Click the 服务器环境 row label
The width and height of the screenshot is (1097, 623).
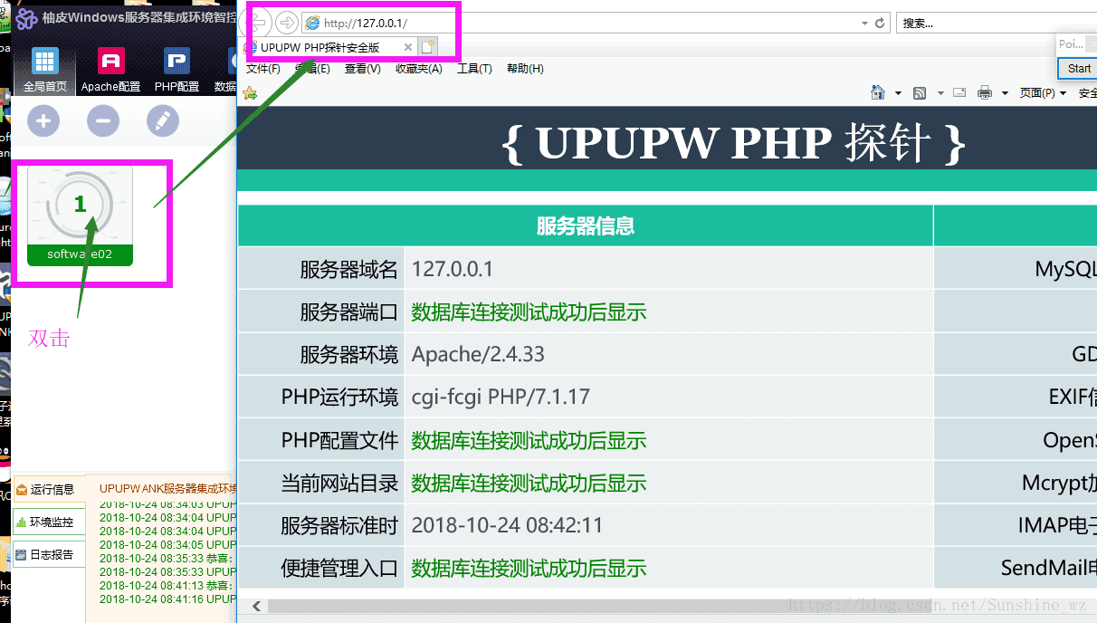point(348,354)
